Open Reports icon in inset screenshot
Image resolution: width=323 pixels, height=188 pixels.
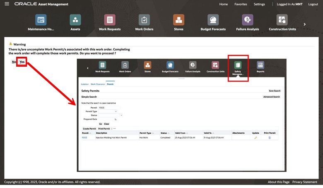click(260, 65)
